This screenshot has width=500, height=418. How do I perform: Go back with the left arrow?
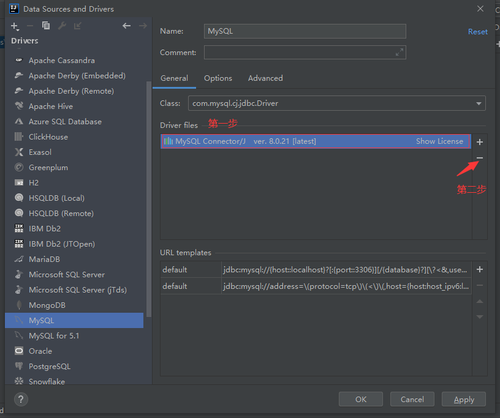[127, 26]
